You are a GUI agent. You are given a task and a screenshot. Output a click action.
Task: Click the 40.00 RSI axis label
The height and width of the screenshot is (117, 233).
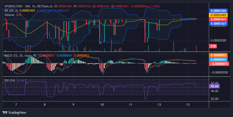tap(215, 91)
